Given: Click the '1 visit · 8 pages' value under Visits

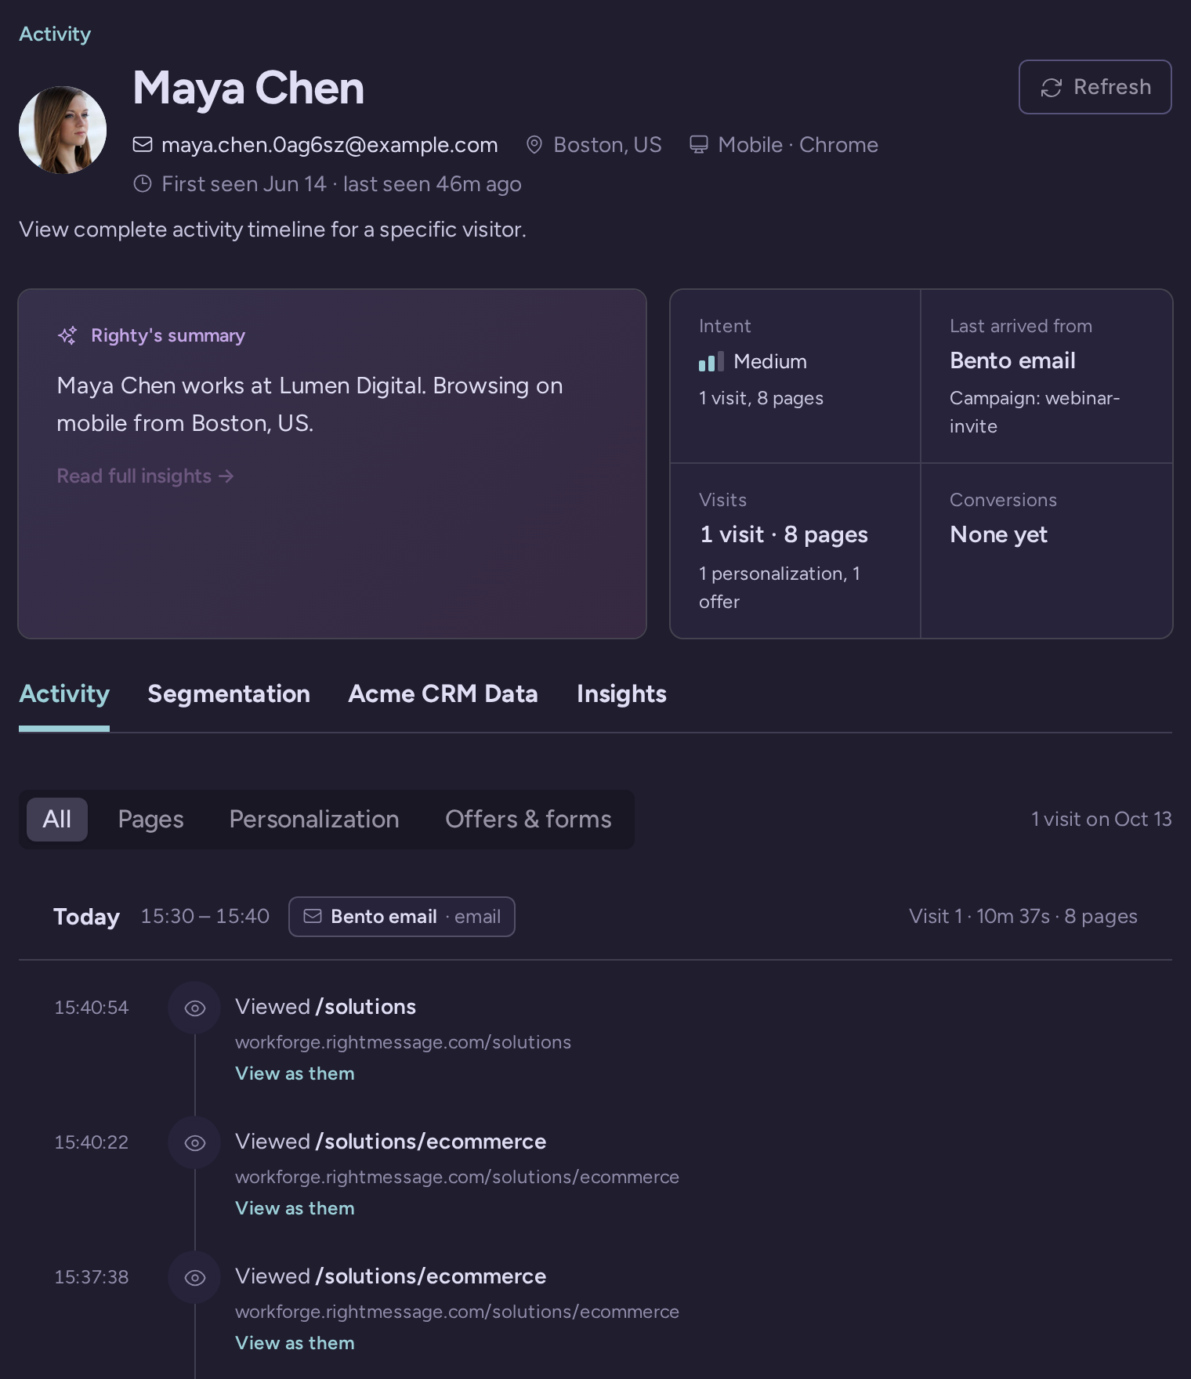Looking at the screenshot, I should coord(784,535).
